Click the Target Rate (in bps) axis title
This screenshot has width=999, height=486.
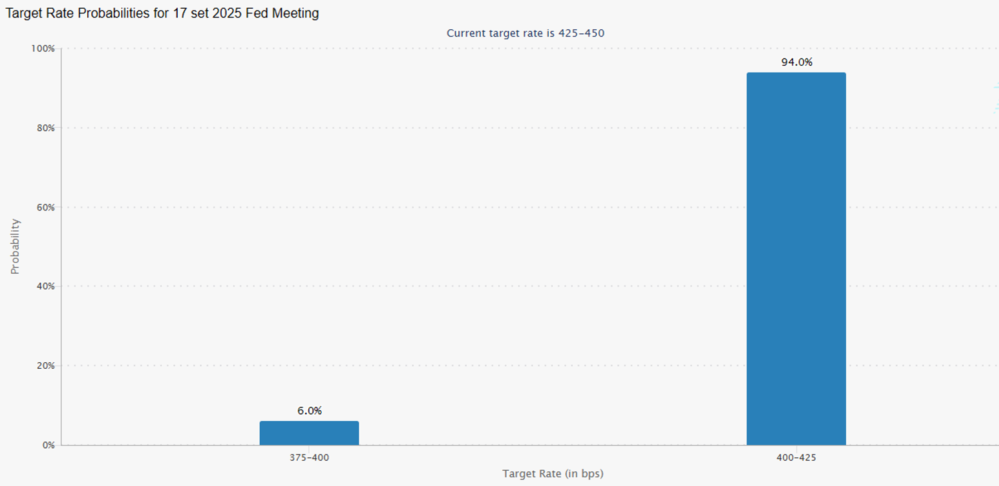[x=553, y=474]
